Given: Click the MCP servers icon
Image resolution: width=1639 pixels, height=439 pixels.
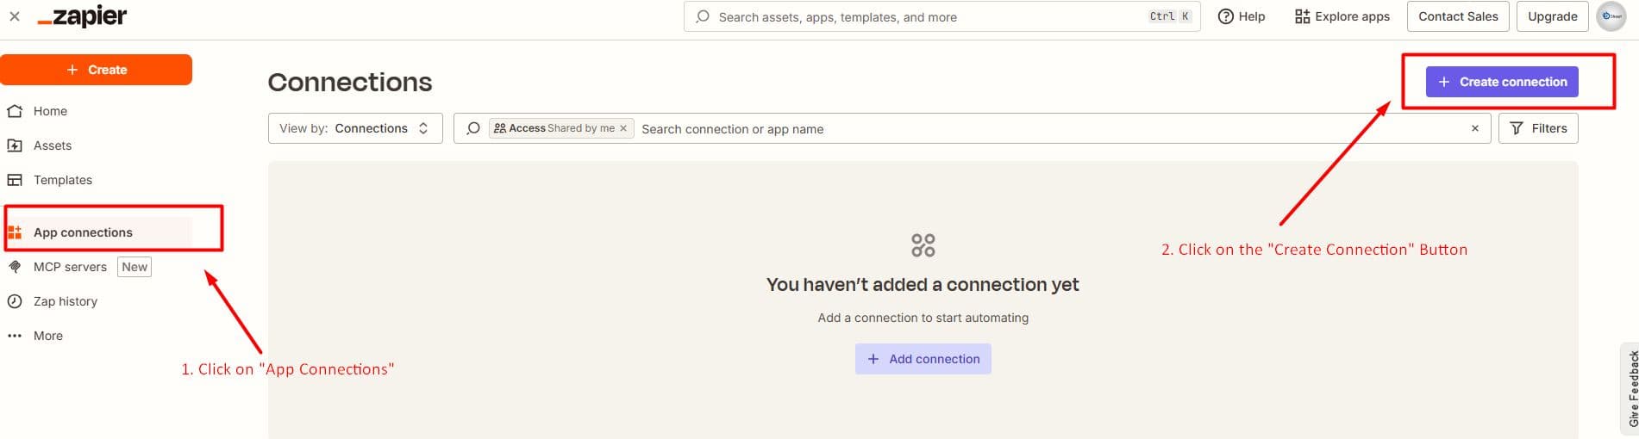Looking at the screenshot, I should point(15,267).
